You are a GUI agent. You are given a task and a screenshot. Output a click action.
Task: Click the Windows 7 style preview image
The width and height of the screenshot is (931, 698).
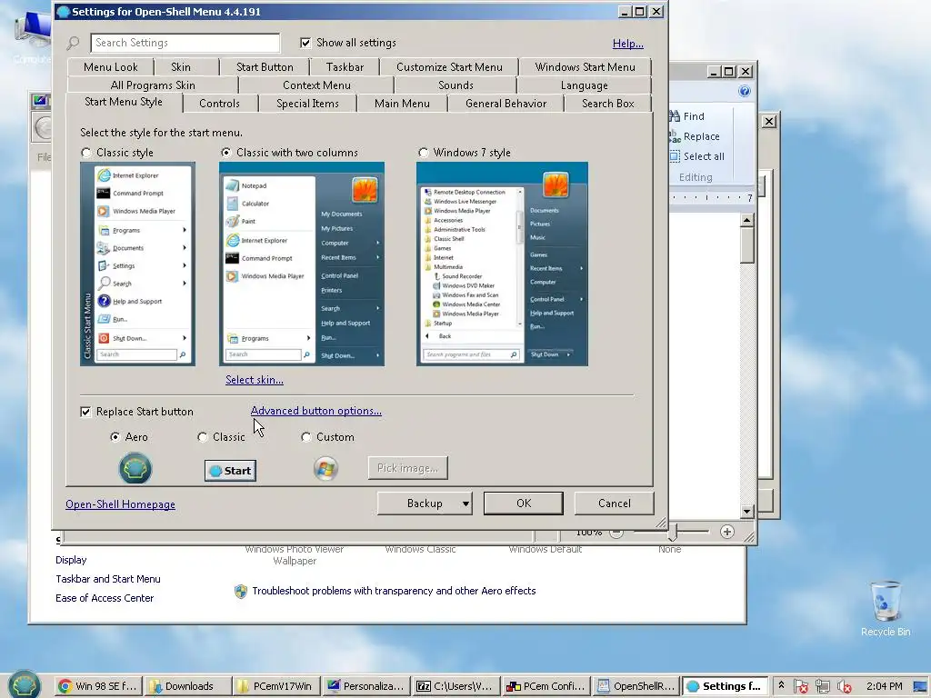tap(502, 264)
